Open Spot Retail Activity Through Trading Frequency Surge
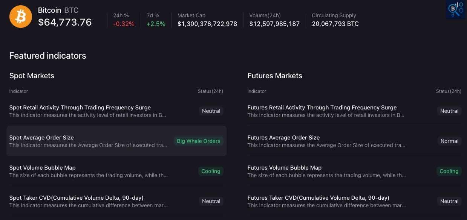This screenshot has height=220, width=467. 80,108
